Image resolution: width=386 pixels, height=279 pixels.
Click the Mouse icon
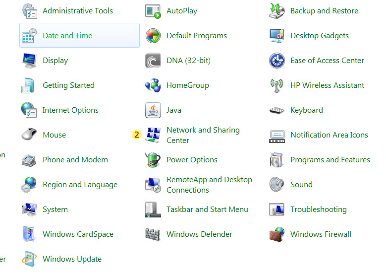tap(29, 134)
